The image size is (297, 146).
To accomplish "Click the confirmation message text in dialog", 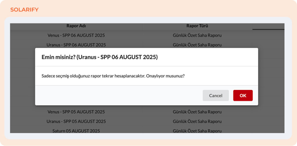I will (113, 76).
